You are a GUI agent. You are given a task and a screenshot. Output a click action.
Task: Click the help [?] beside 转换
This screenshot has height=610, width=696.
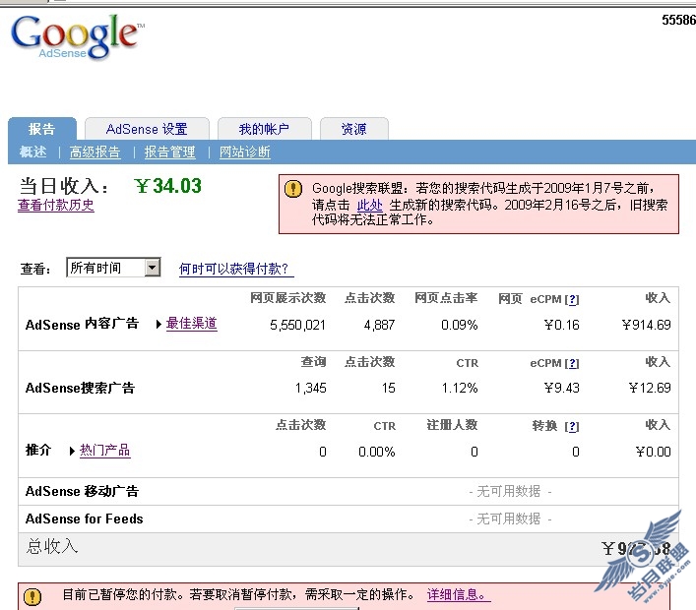(x=572, y=426)
